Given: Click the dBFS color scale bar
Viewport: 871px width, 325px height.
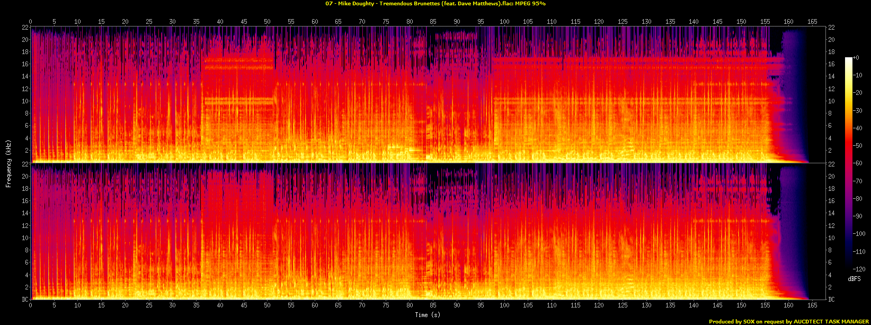Looking at the screenshot, I should point(849,163).
